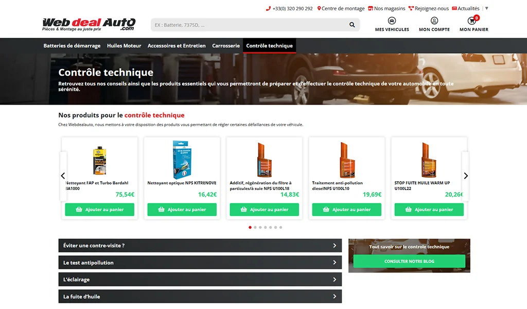This screenshot has height=309, width=527.
Task: Open Mon Compte user icon
Action: click(434, 21)
